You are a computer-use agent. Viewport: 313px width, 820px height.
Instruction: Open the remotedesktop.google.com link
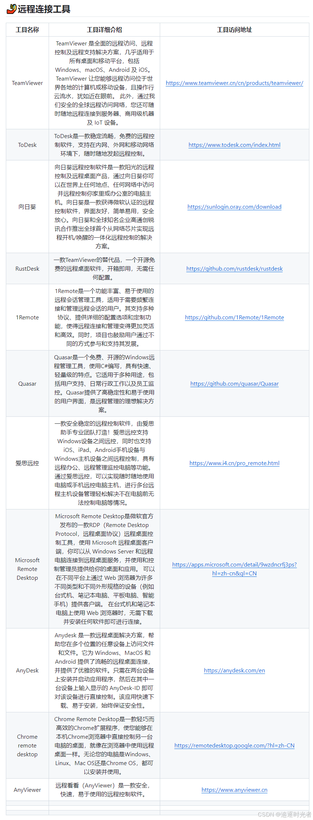[234, 746]
